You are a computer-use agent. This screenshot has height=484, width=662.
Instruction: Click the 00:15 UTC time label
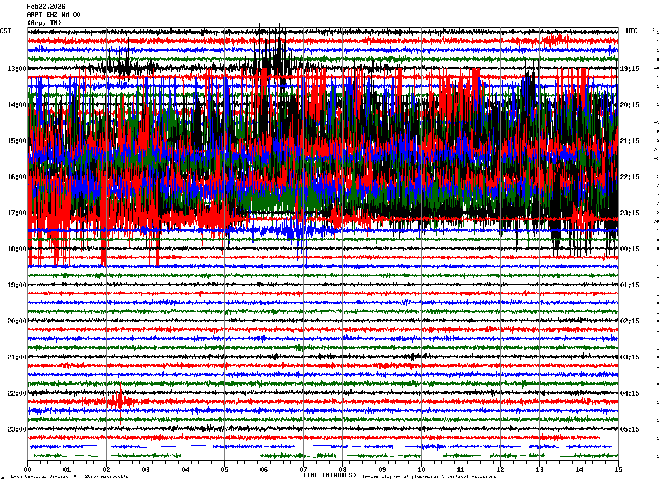pos(630,249)
